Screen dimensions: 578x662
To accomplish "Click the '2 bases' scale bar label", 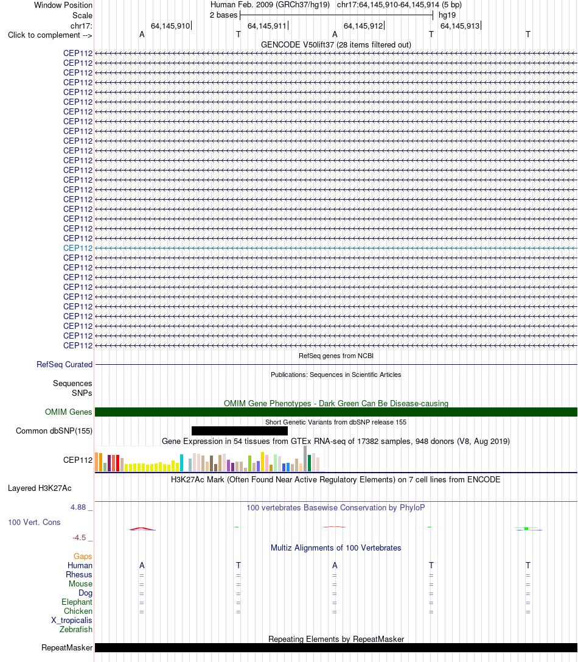I will pos(224,15).
